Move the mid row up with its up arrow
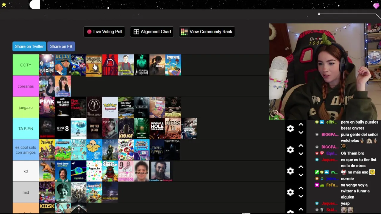The height and width of the screenshot is (214, 381). tap(301, 188)
